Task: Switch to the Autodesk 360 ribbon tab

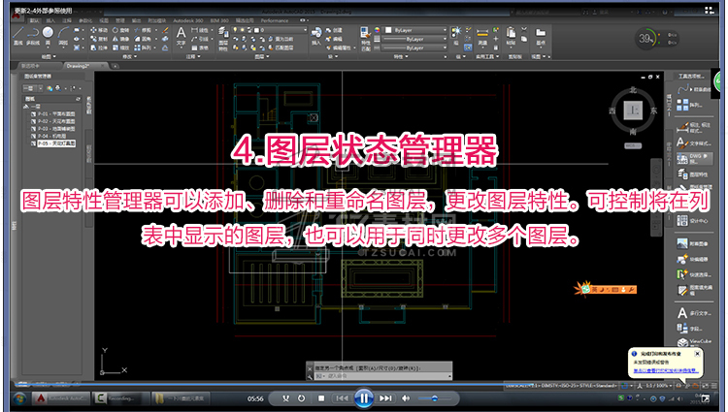Action: (x=188, y=21)
